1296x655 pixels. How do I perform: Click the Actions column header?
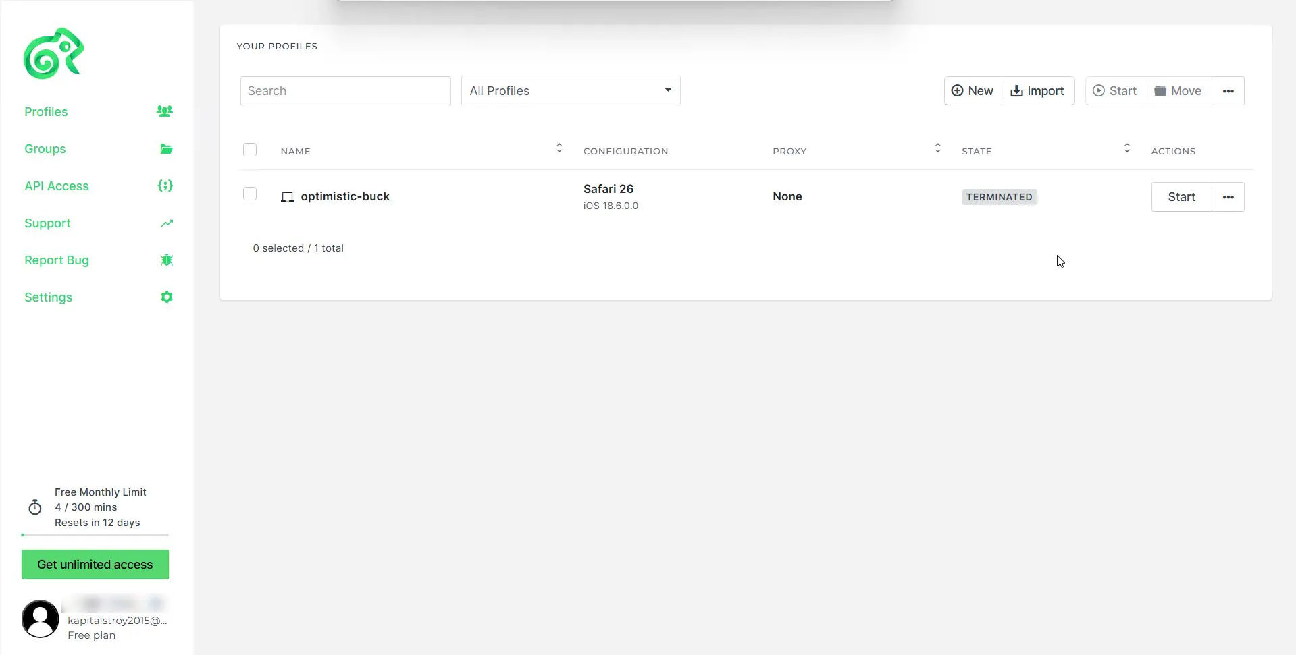click(1173, 151)
